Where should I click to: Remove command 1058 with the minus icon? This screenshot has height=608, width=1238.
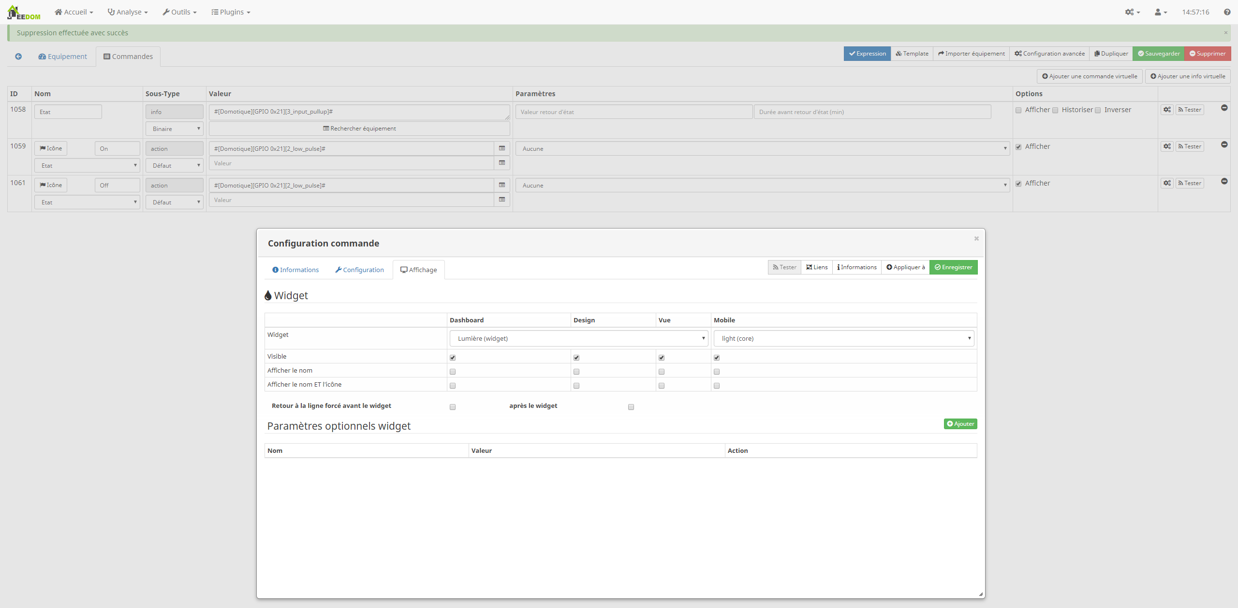tap(1224, 108)
